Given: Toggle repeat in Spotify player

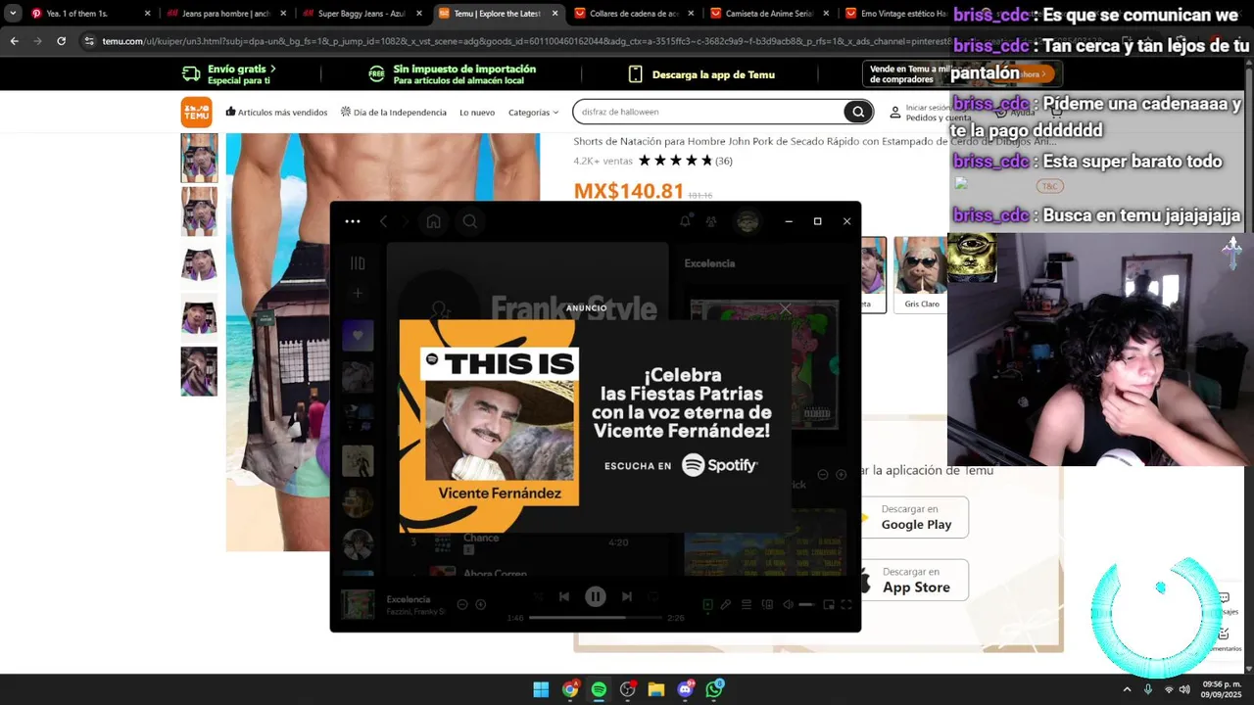Looking at the screenshot, I should (653, 596).
